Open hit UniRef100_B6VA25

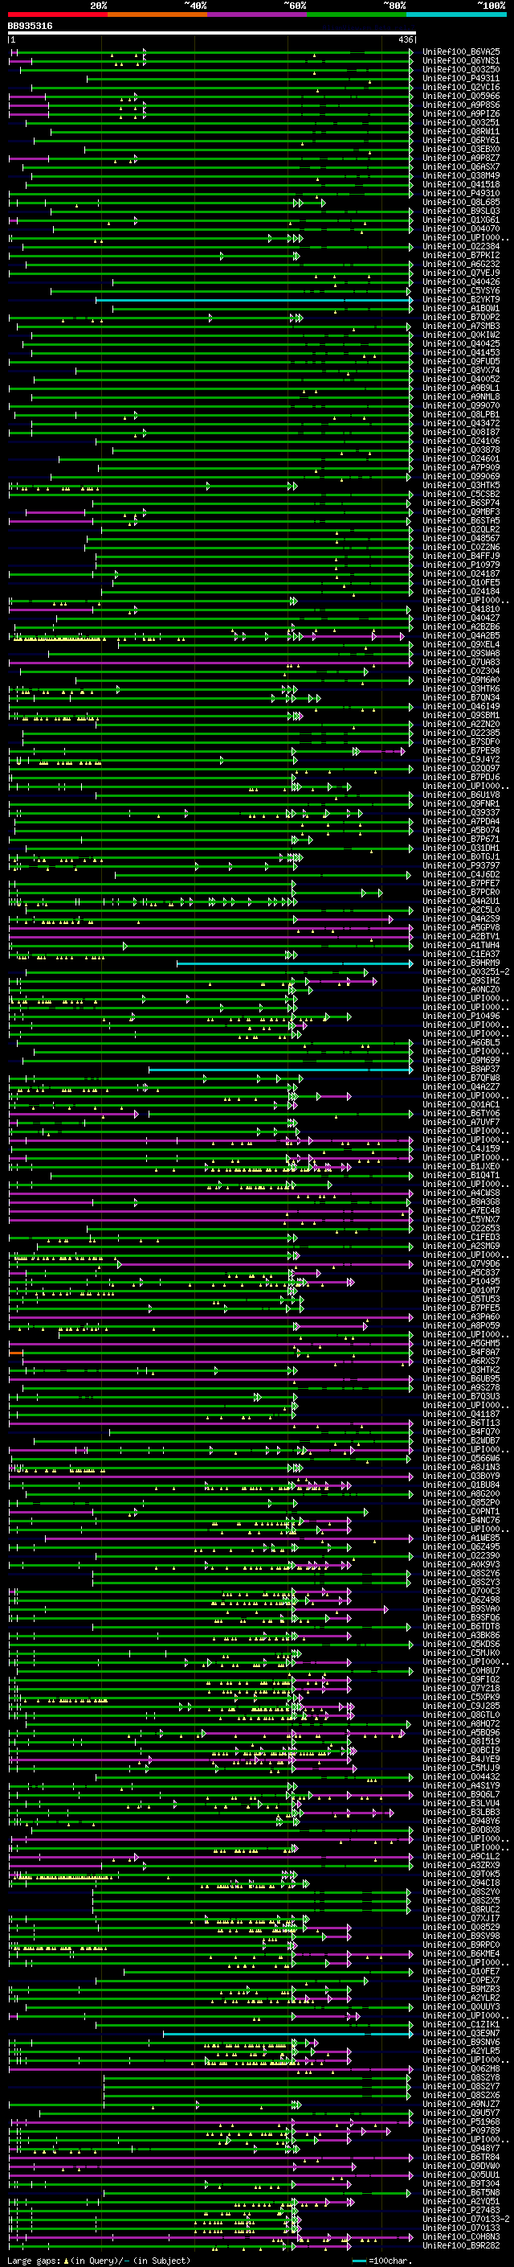[461, 53]
